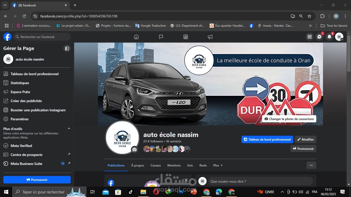Bookmark this tab with the star icon
Screen dimensions: 351x197
pyautogui.click(x=309, y=16)
